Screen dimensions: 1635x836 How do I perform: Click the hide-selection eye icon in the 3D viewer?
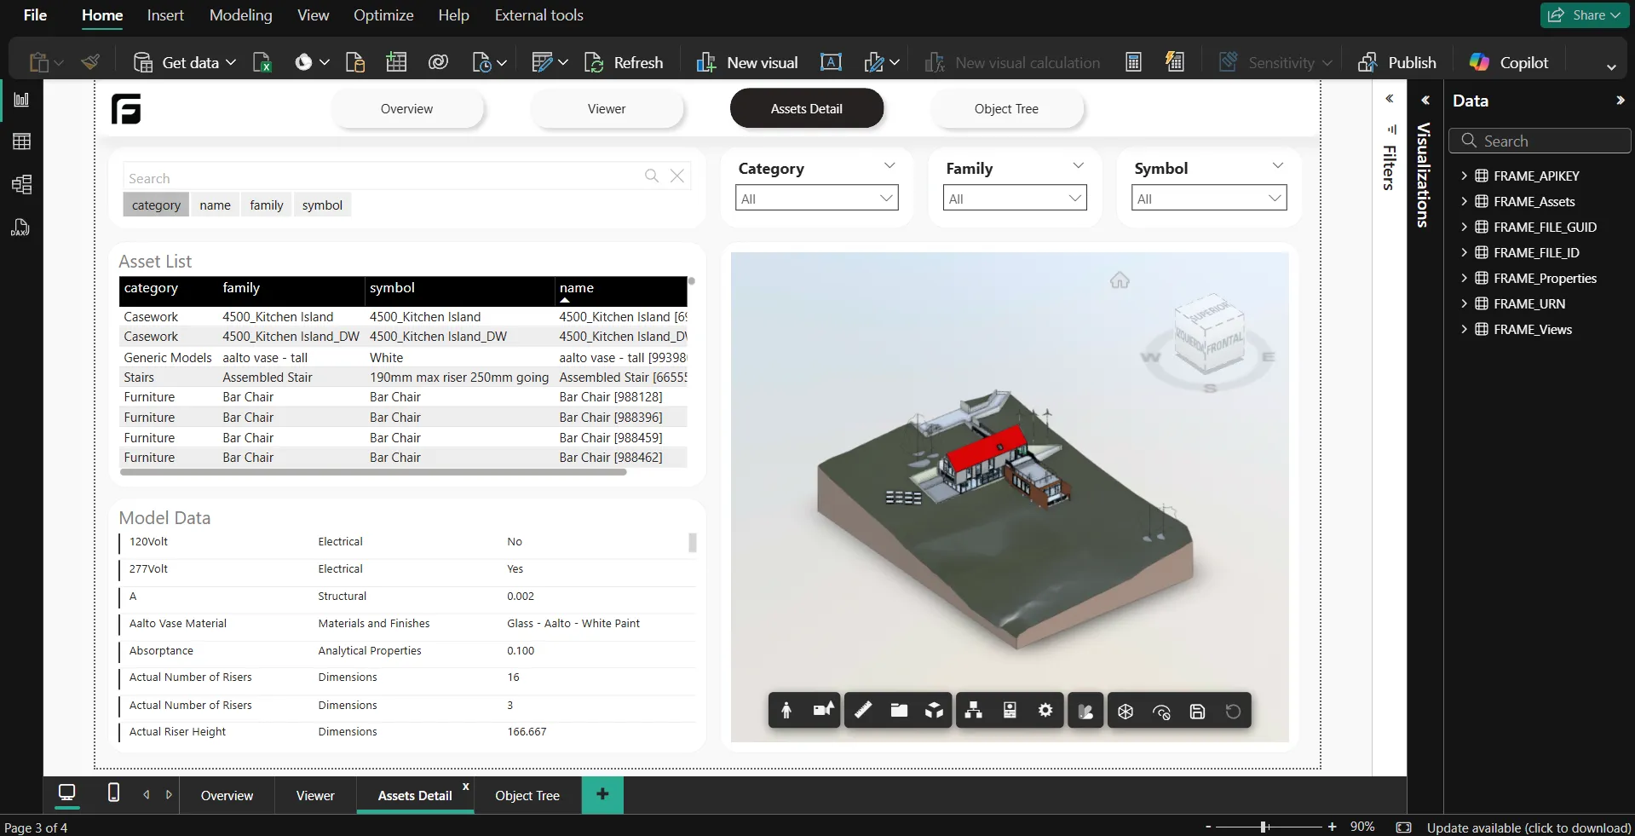click(1161, 711)
